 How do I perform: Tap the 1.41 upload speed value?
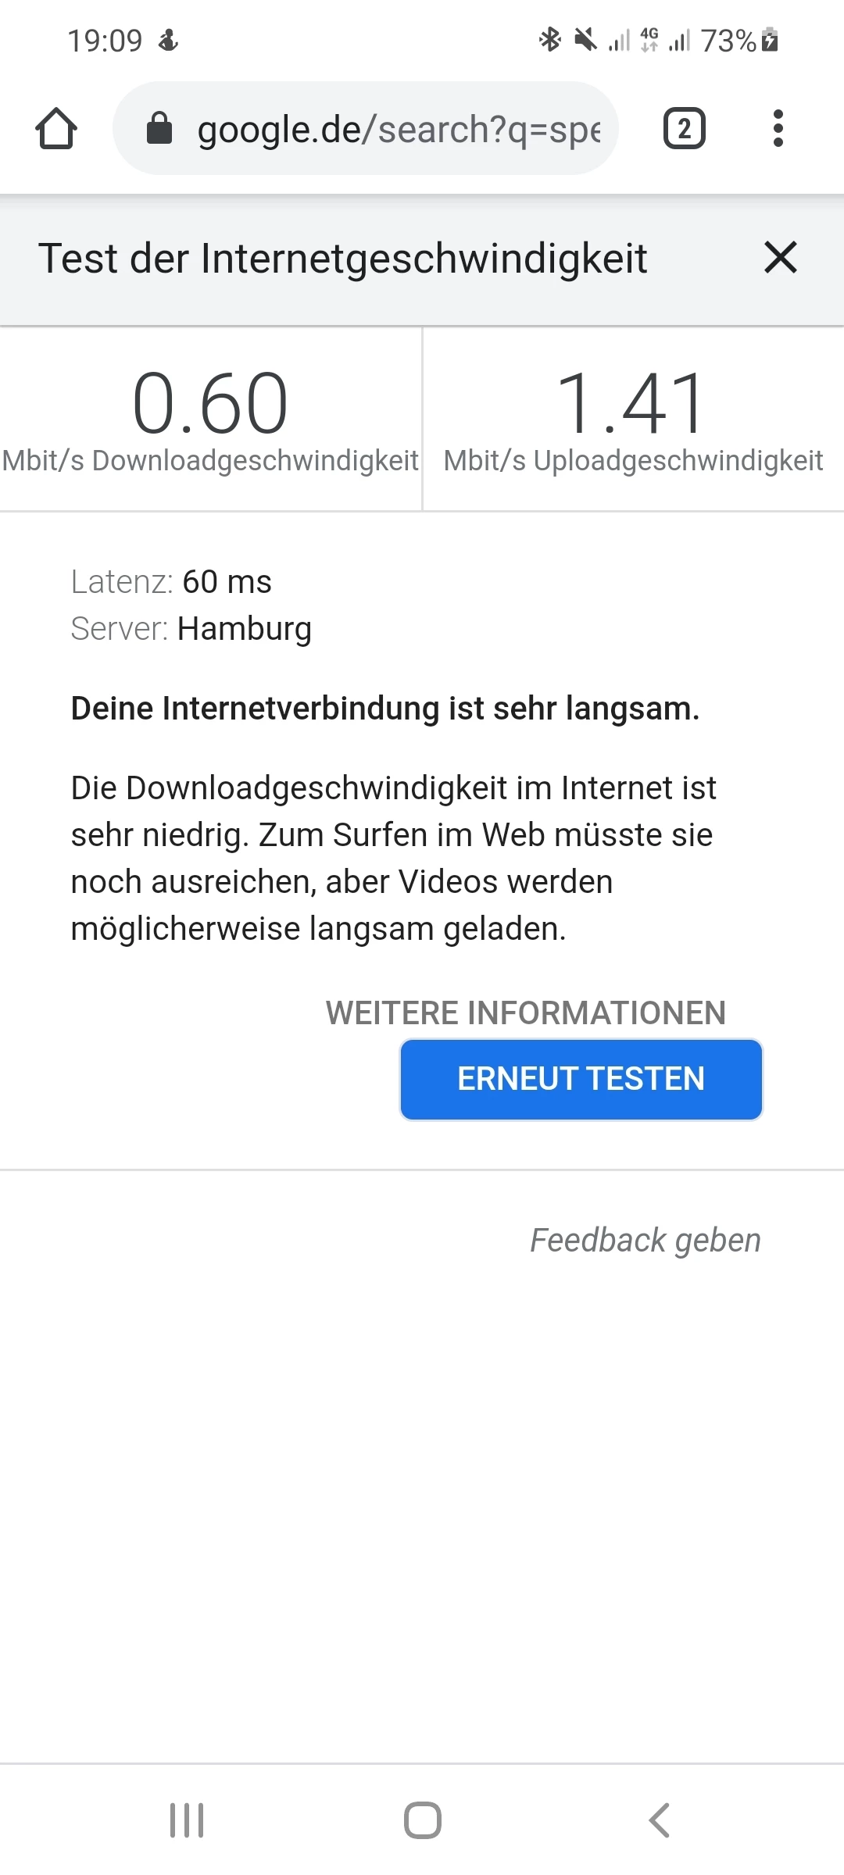point(631,403)
